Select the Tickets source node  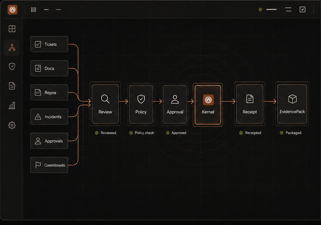coord(49,44)
